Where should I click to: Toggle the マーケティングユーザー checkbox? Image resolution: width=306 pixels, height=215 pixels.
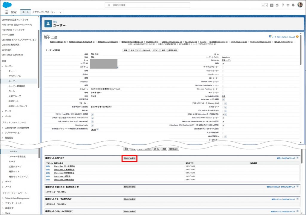click(x=223, y=67)
